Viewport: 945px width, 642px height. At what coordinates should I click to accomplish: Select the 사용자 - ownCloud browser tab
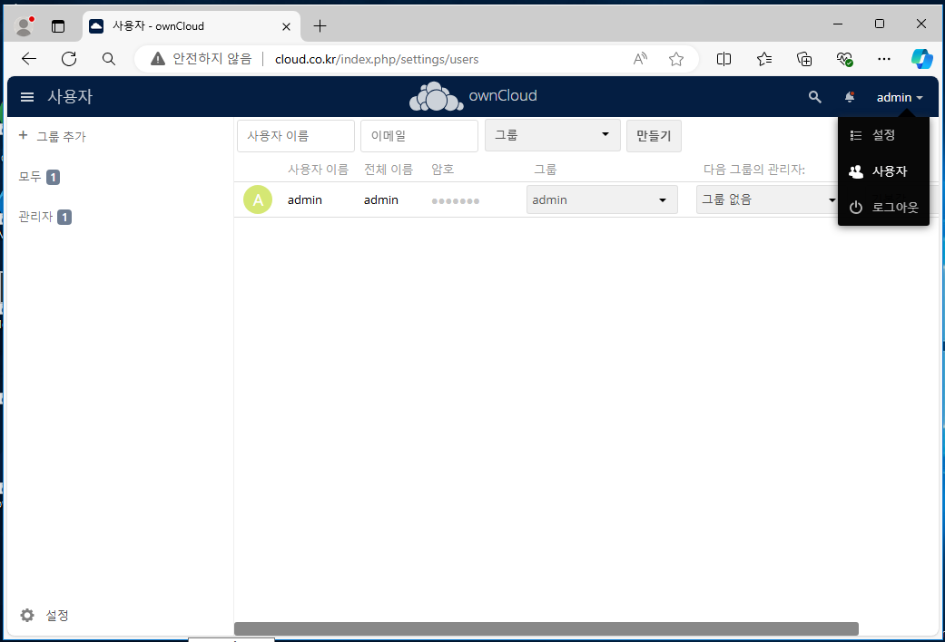(x=192, y=26)
